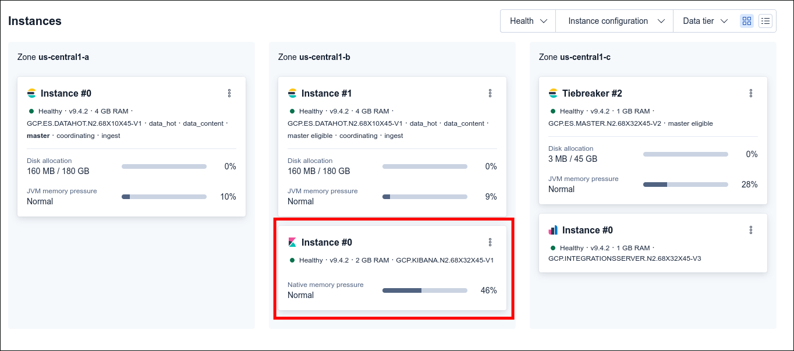Open actions menu for Tiebreaker #2
This screenshot has width=794, height=351.
(751, 93)
